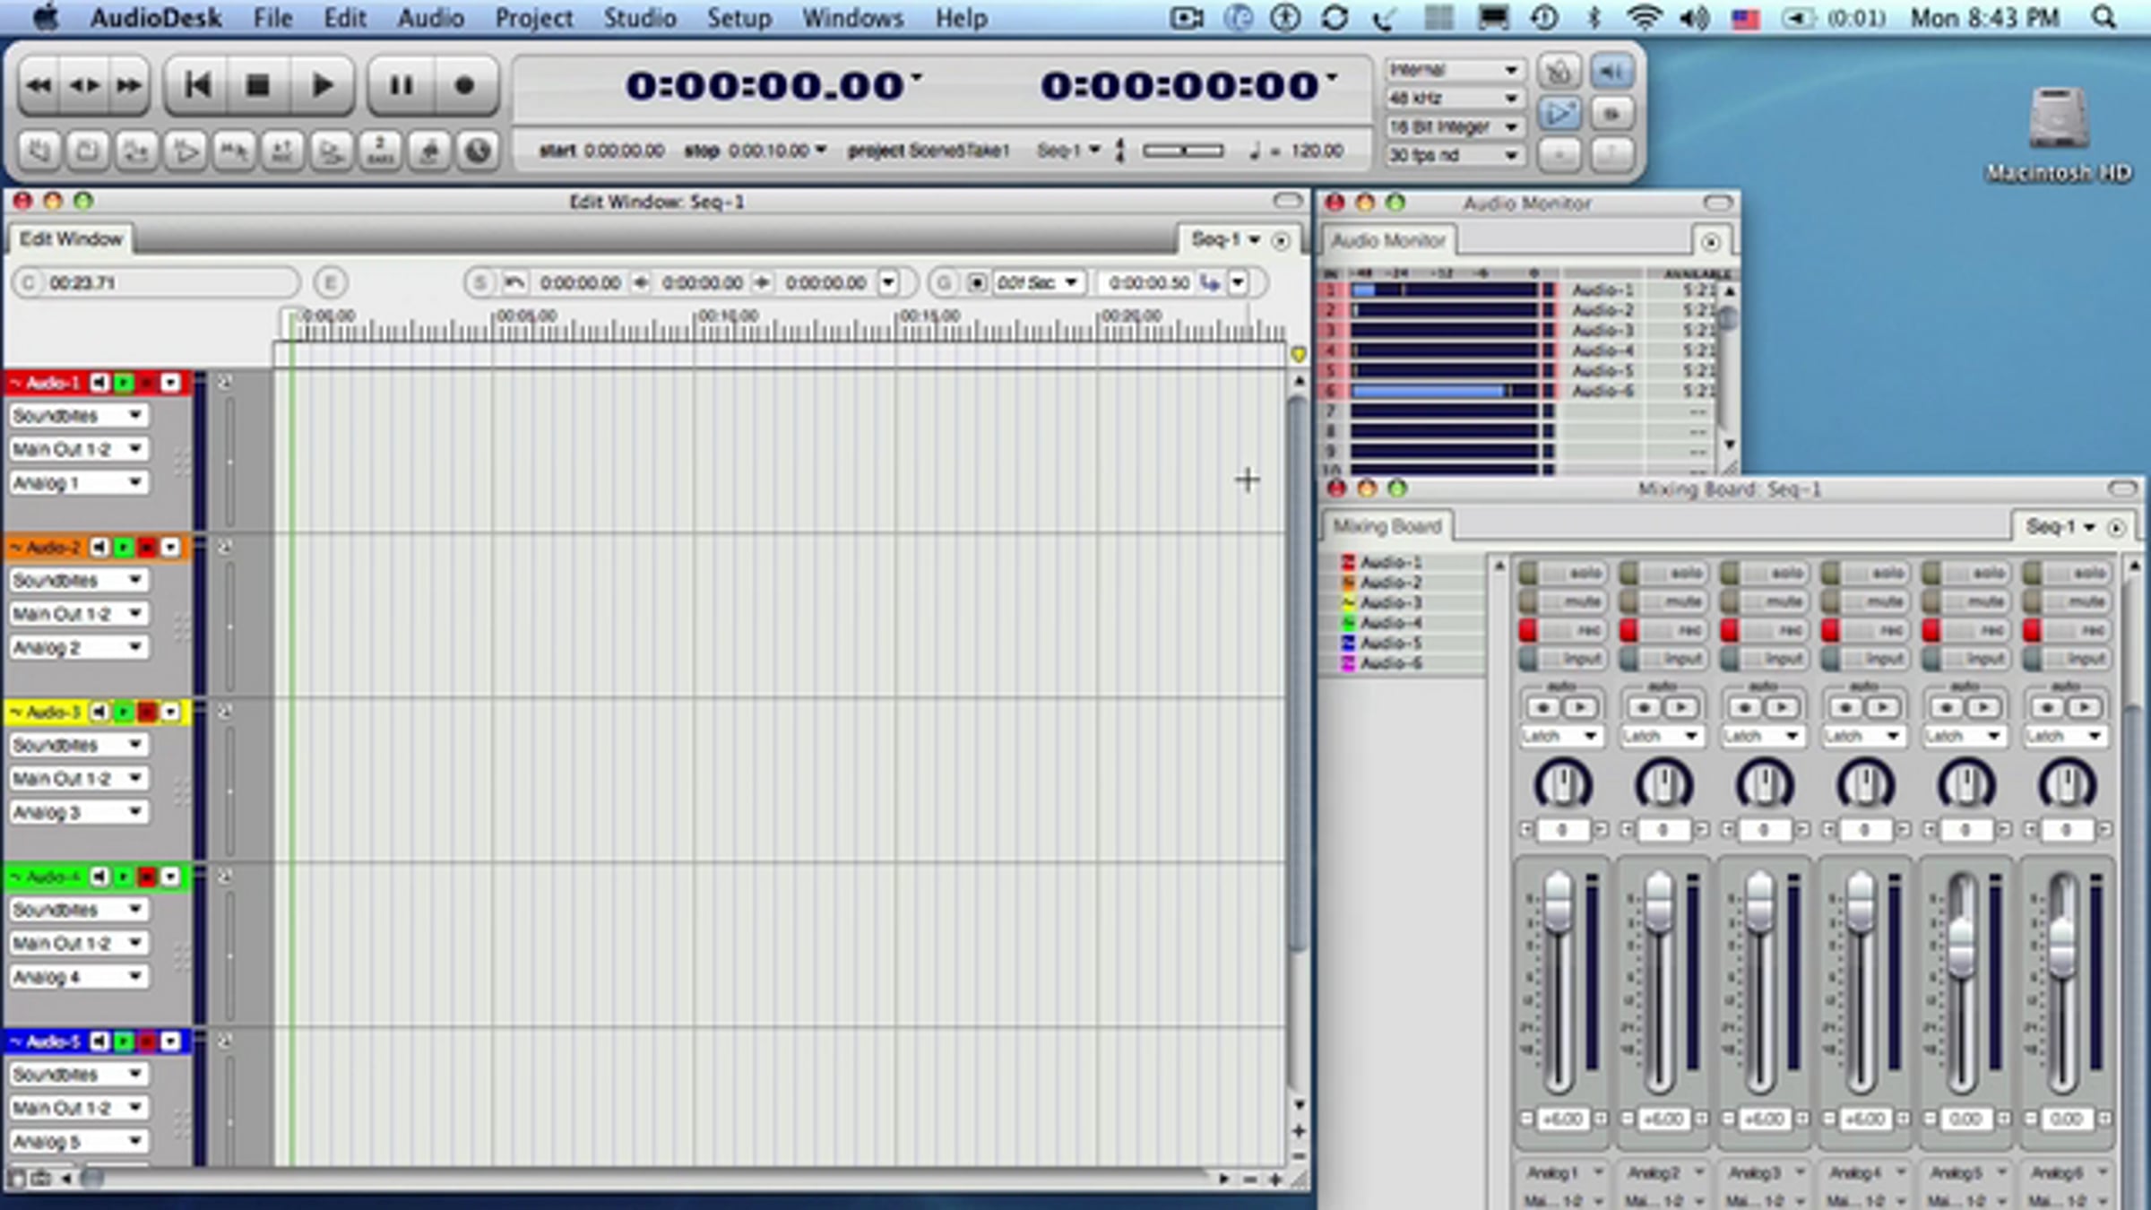Record-arm the third mixer channel strip
The image size is (2151, 1210).
click(x=1765, y=630)
